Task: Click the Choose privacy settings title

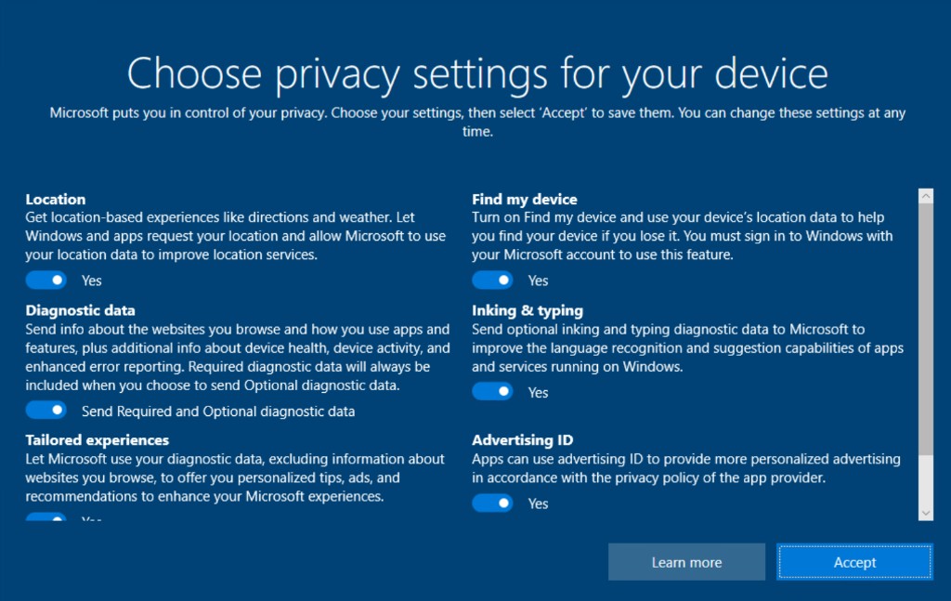Action: [477, 74]
